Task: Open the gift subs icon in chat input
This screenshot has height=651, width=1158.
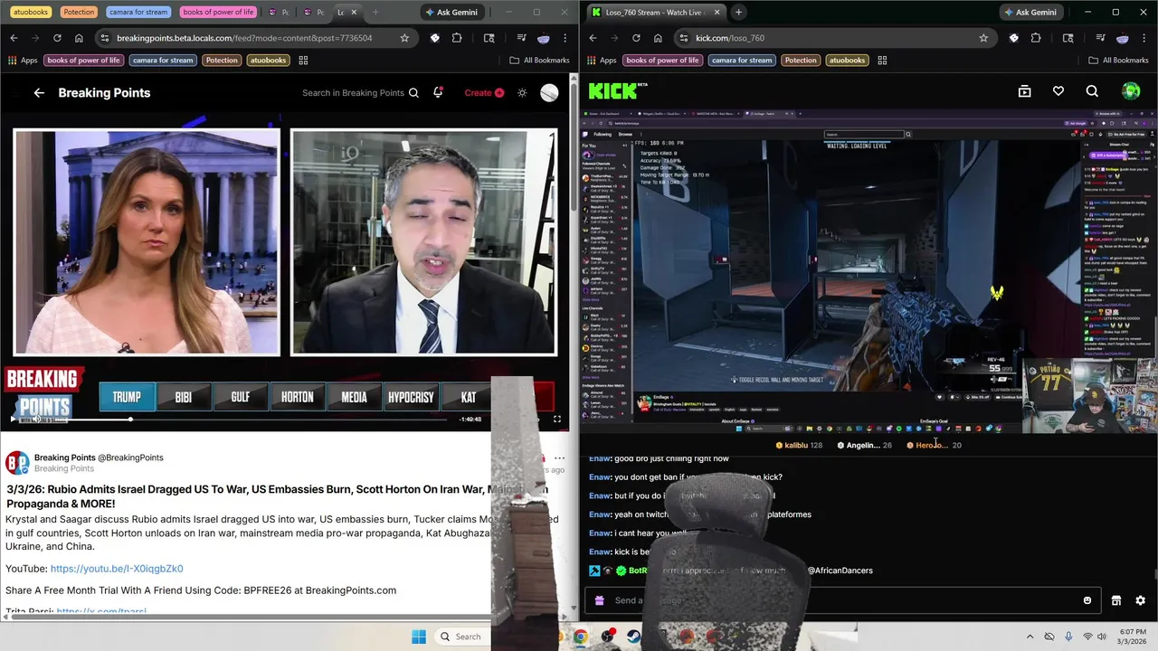Action: pos(600,600)
